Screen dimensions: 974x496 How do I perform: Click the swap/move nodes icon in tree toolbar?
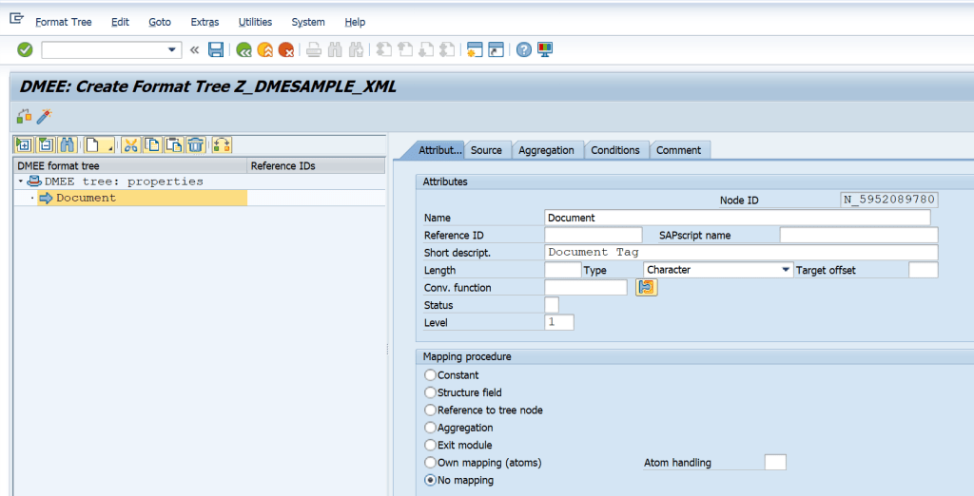(x=222, y=145)
